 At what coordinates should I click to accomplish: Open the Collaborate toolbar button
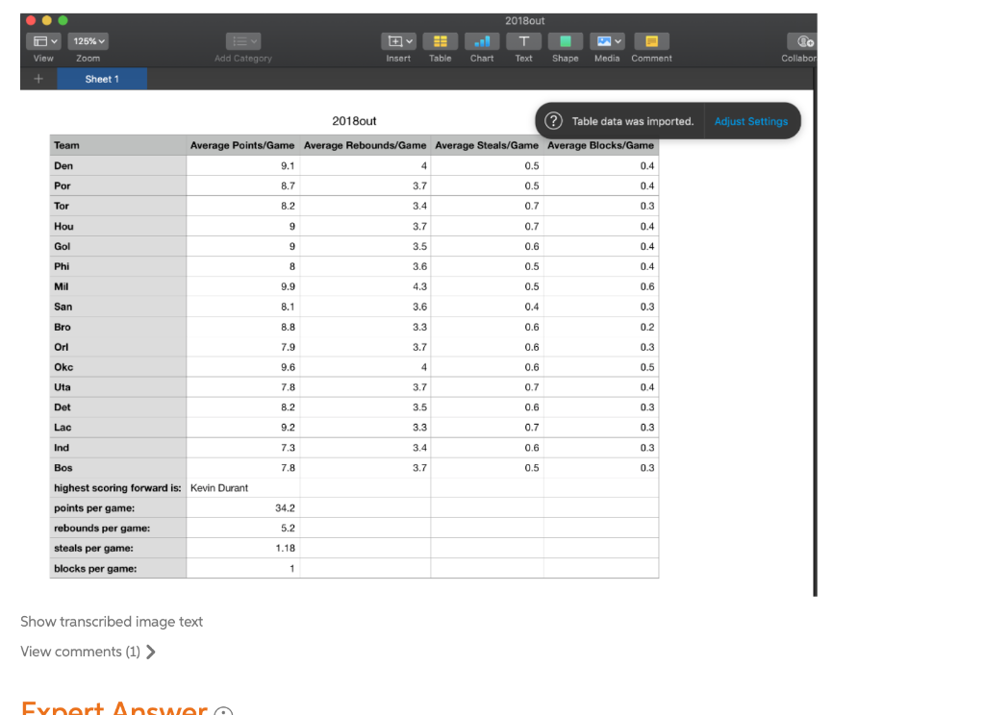(x=803, y=41)
